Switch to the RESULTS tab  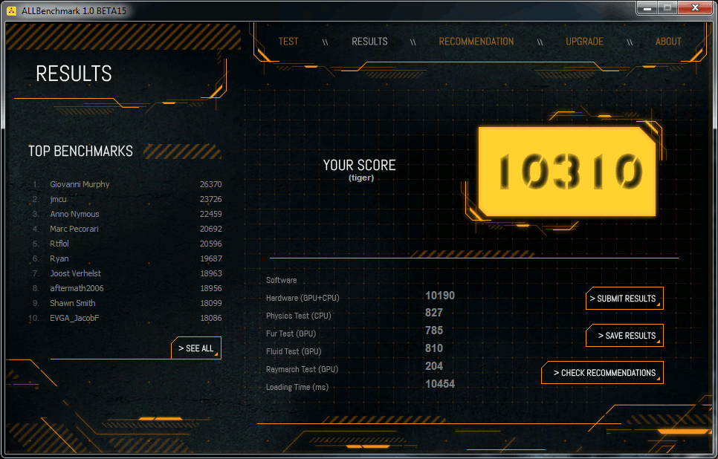tap(369, 42)
